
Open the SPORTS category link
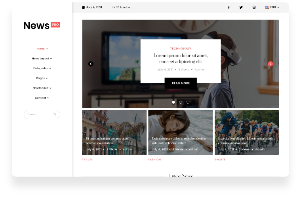coord(220,160)
